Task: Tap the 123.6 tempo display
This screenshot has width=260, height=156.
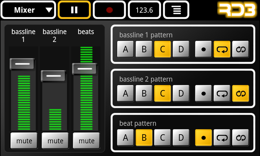Action: tap(144, 10)
